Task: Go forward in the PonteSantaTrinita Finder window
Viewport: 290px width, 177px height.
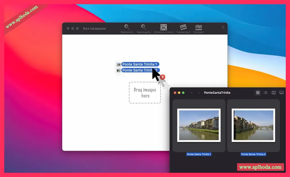Action: pyautogui.click(x=199, y=93)
